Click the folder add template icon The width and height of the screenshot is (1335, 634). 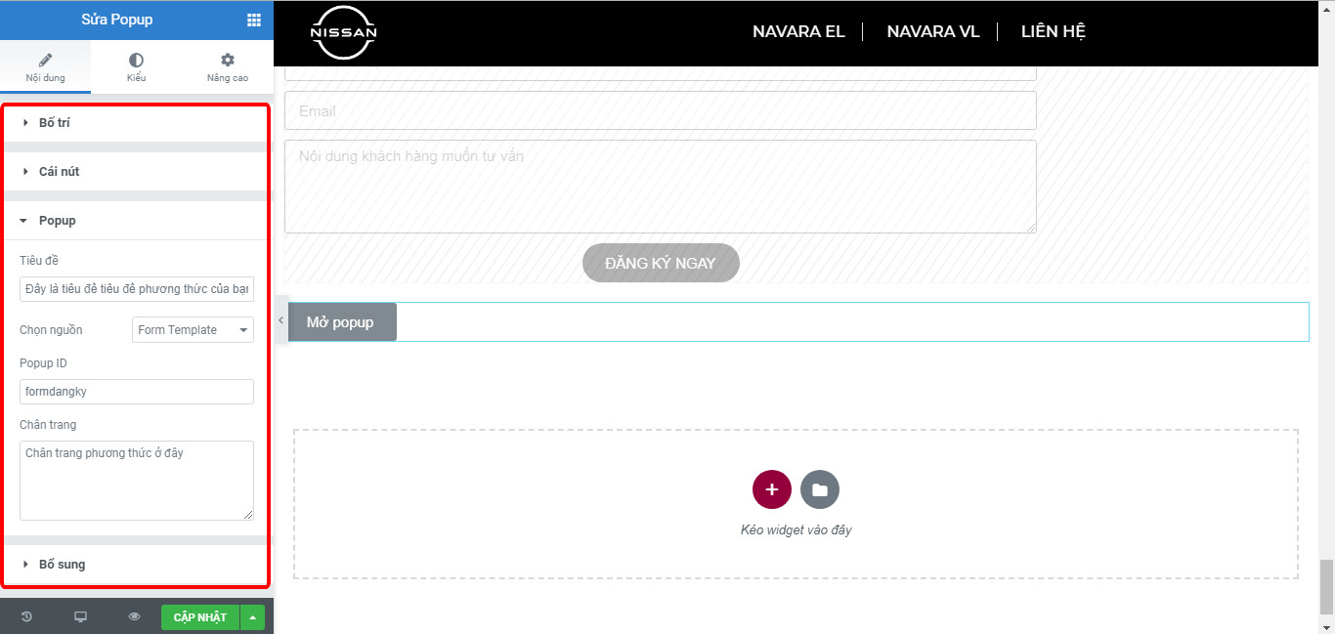click(x=819, y=489)
